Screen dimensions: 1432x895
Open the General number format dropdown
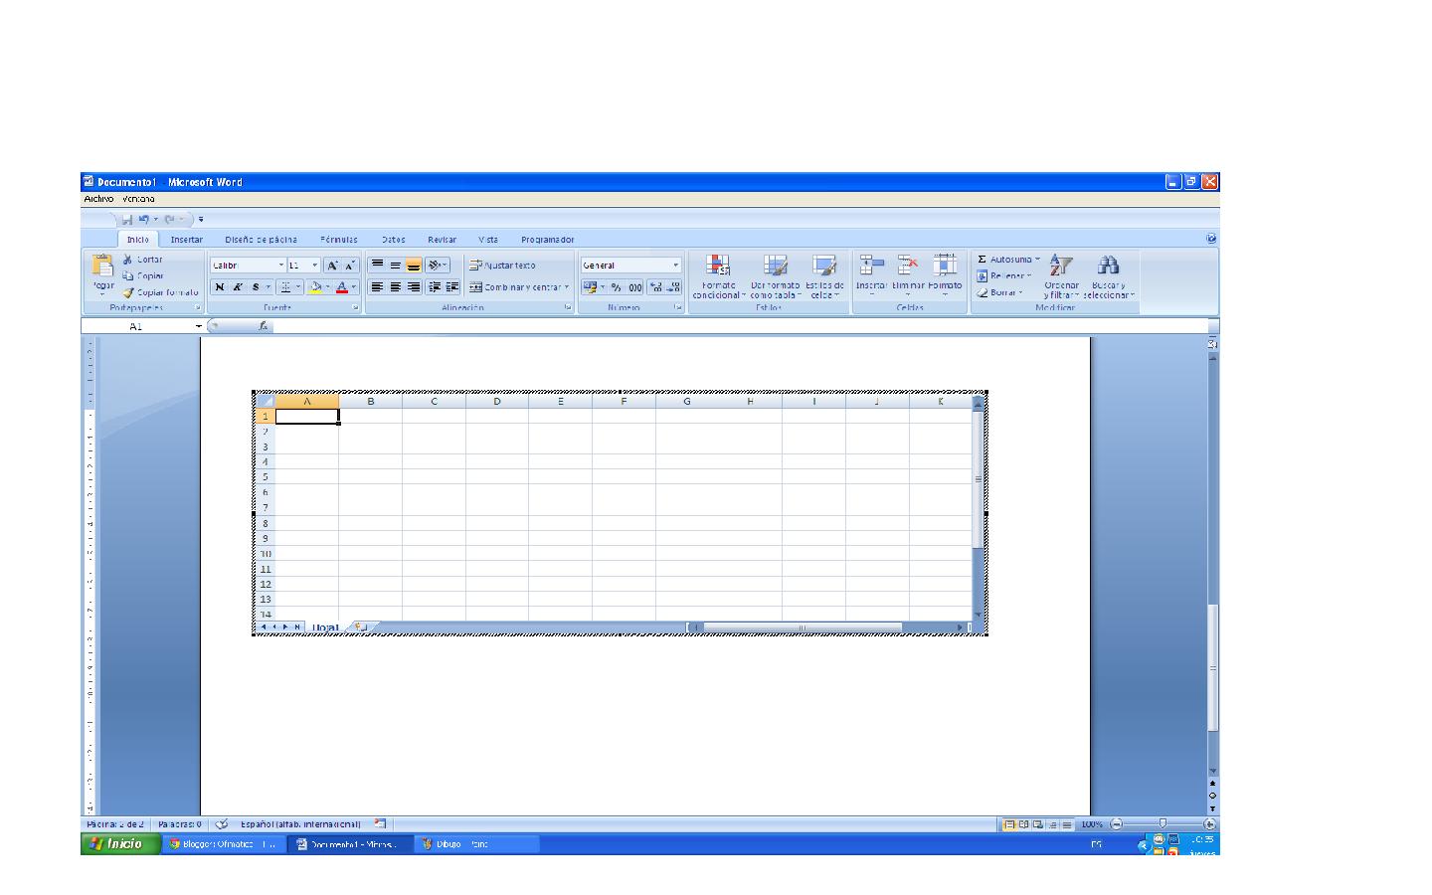[x=674, y=265]
